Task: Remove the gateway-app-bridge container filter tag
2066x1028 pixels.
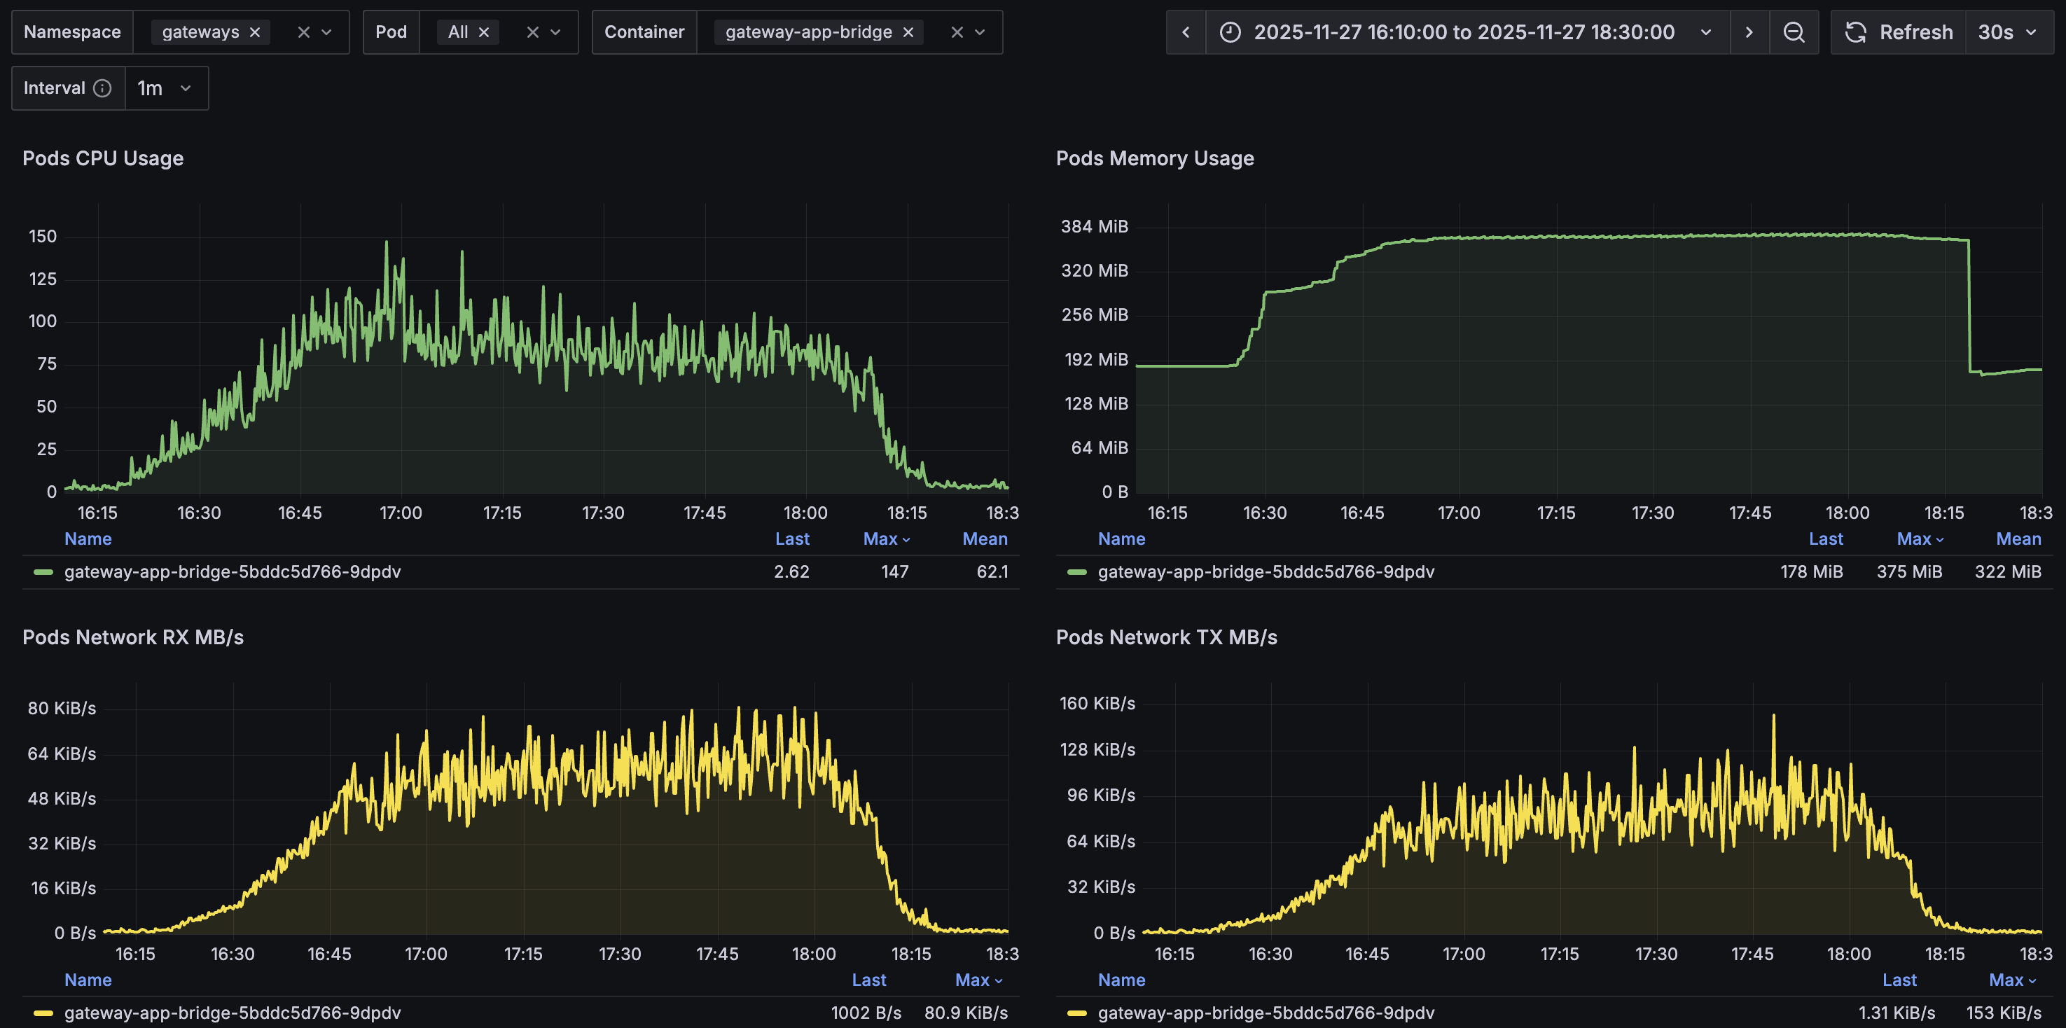Action: tap(907, 32)
